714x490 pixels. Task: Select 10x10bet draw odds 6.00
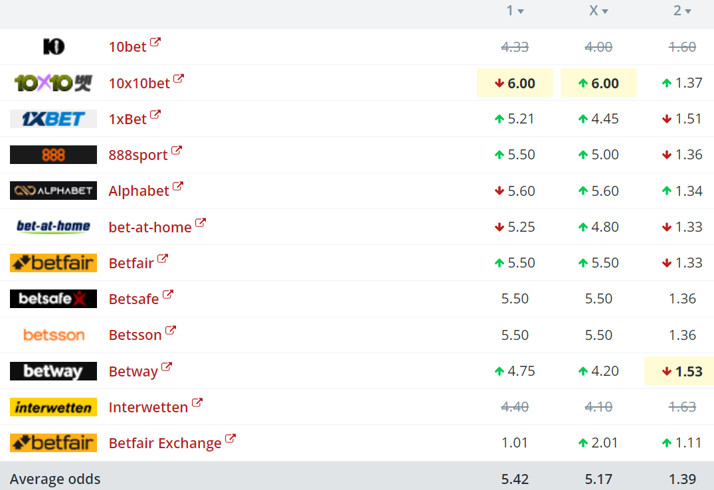click(x=599, y=83)
